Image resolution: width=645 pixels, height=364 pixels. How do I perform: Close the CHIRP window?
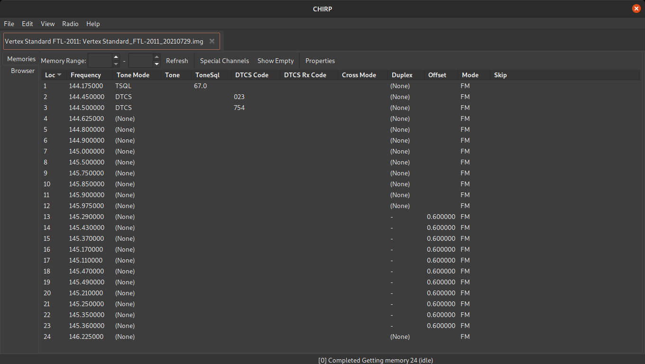[x=636, y=9]
